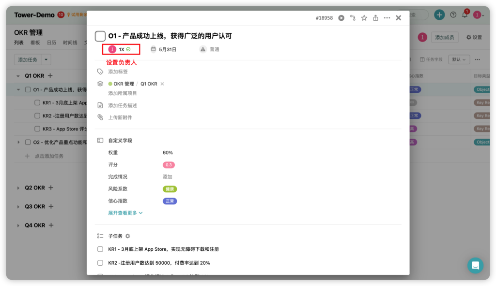Switch to the 看板 tab
The width and height of the screenshot is (496, 286).
point(35,43)
